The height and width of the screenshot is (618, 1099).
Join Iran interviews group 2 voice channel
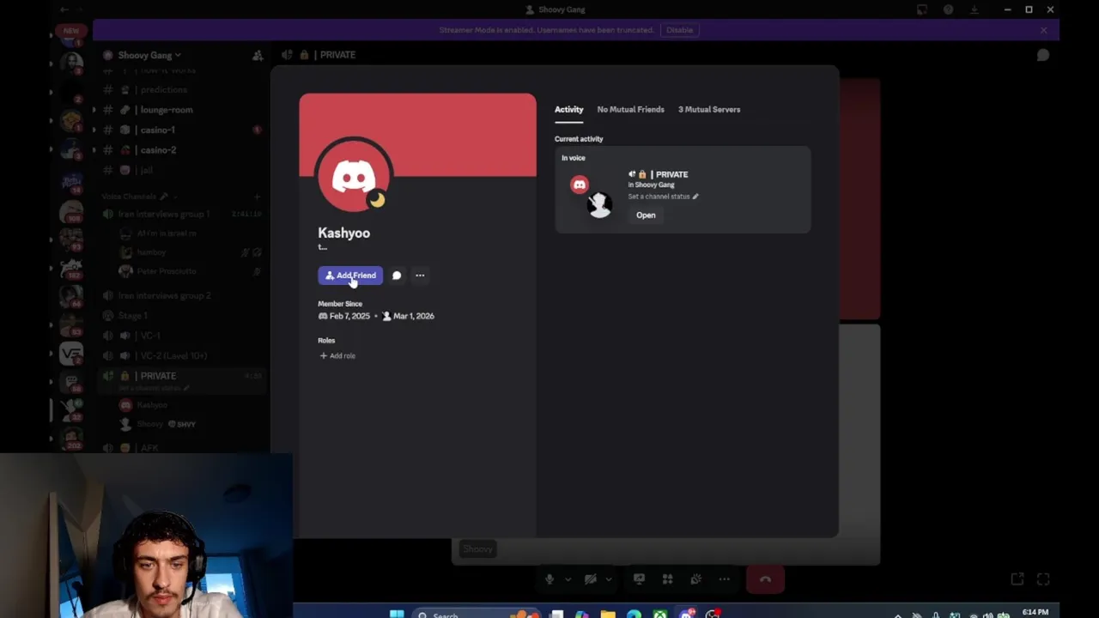(x=163, y=295)
